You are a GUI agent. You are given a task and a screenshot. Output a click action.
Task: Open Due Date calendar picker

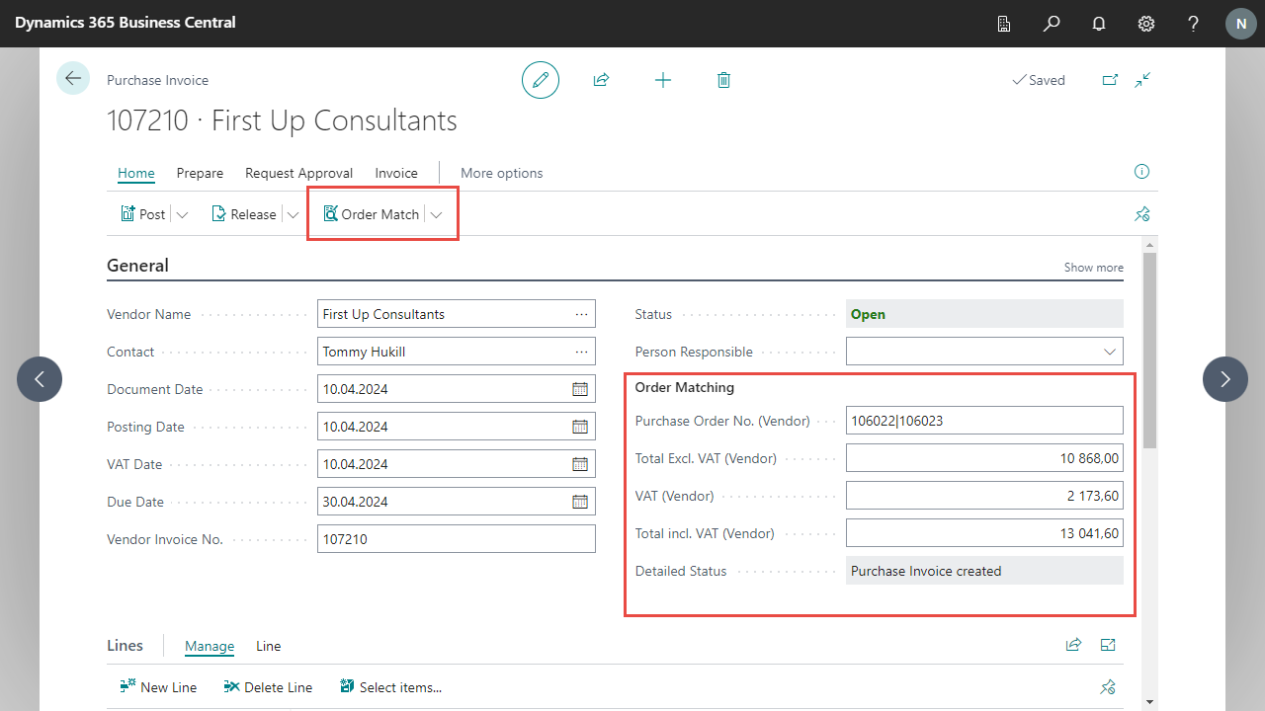point(580,502)
